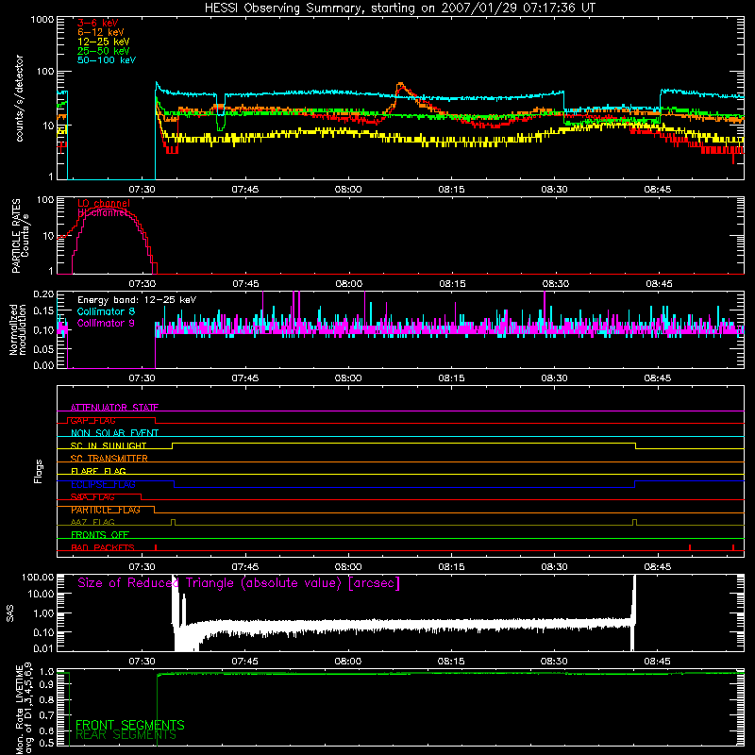Click the SAA_FLAG label
Image resolution: width=755 pixels, height=755 pixels.
pos(92,497)
